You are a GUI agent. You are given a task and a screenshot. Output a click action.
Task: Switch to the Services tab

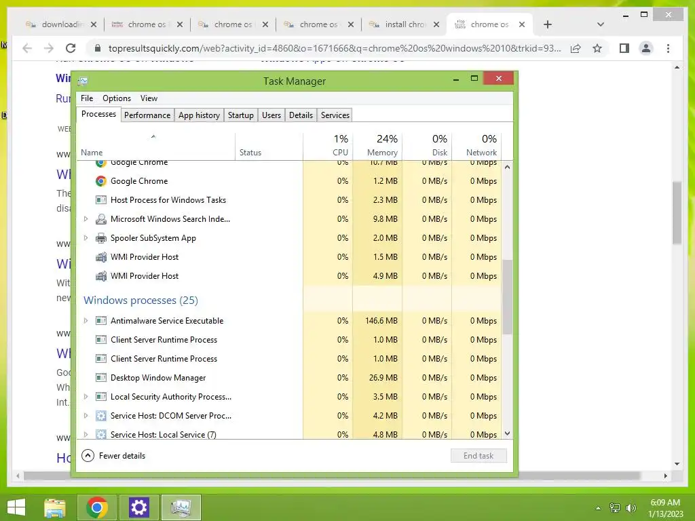click(335, 115)
